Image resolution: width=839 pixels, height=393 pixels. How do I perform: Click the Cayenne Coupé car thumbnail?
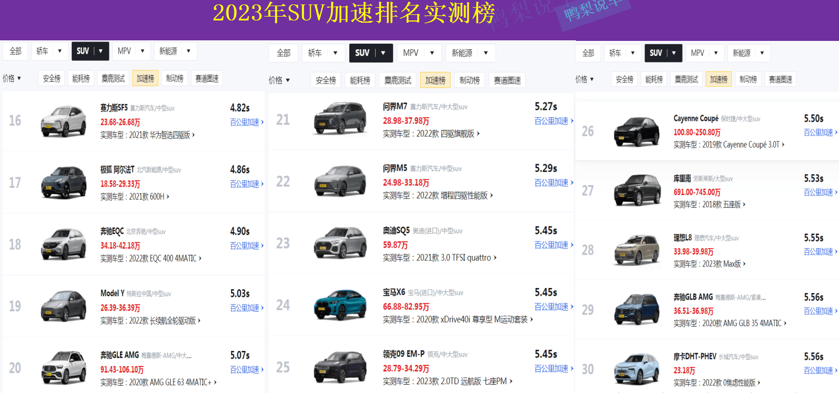(637, 131)
